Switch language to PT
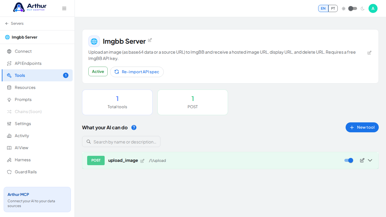This screenshot has height=217, width=386. pos(333,8)
